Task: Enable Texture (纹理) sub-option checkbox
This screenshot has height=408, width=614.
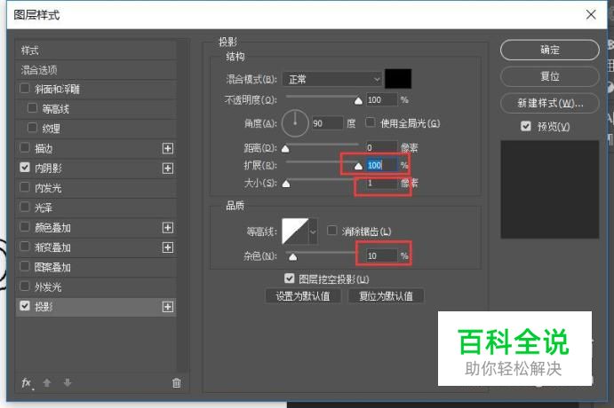Action: (33, 128)
